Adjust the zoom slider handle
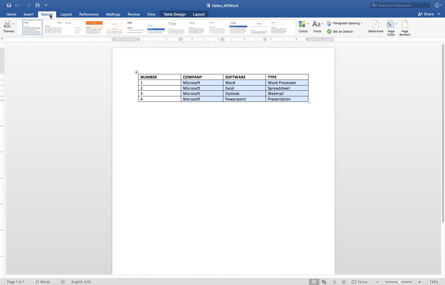The height and width of the screenshot is (285, 445). pos(399,282)
